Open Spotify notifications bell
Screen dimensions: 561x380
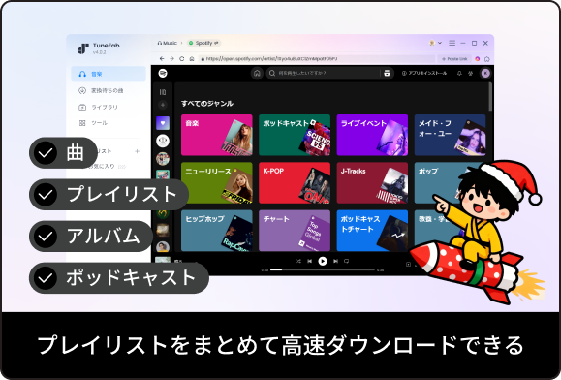coord(459,73)
